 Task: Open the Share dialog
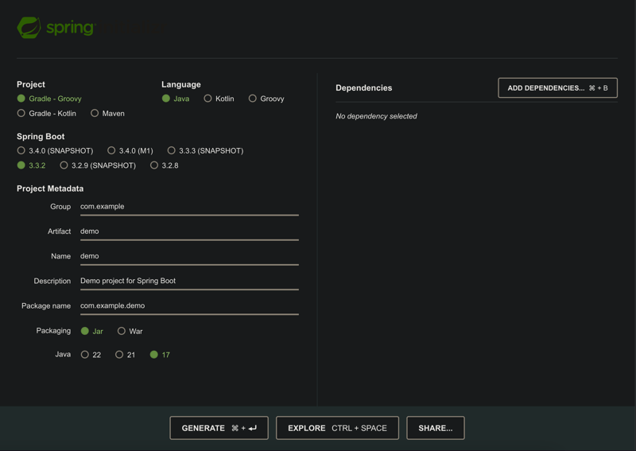point(436,428)
